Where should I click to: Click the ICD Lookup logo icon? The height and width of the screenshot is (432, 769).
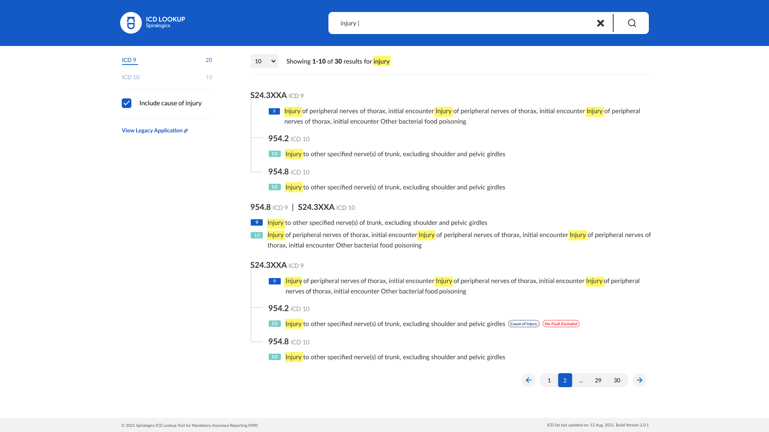point(131,23)
